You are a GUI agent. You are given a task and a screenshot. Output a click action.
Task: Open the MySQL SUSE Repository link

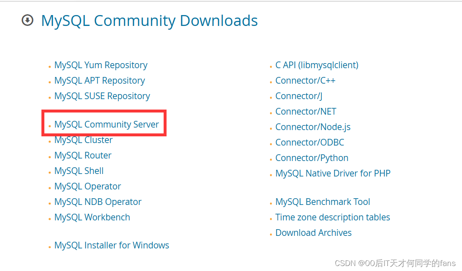102,96
